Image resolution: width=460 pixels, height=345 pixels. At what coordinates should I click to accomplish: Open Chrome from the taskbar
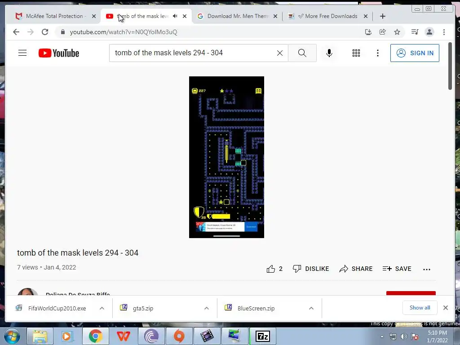pyautogui.click(x=95, y=336)
